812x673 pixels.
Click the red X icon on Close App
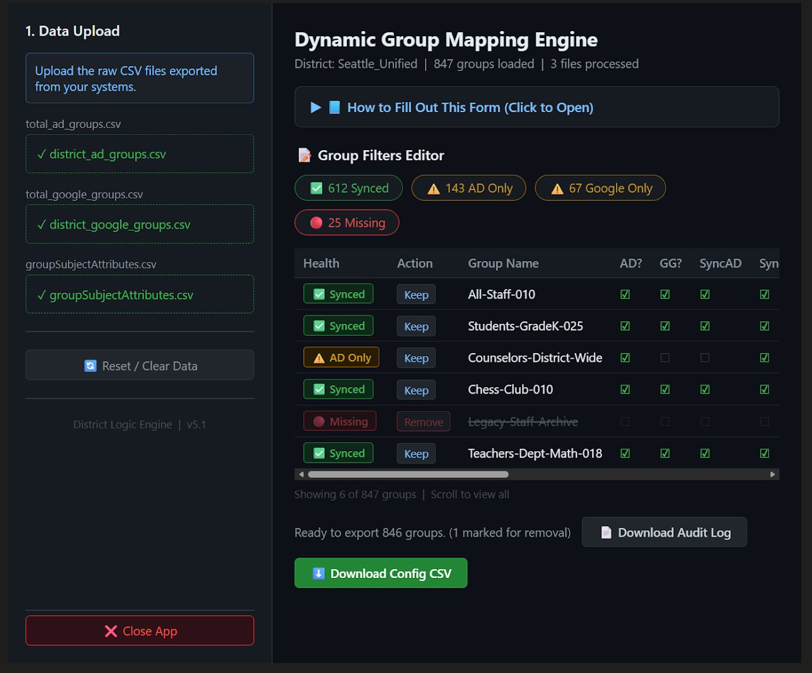[111, 631]
